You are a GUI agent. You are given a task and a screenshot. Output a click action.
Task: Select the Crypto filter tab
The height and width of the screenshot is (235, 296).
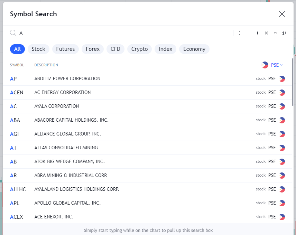coord(139,49)
